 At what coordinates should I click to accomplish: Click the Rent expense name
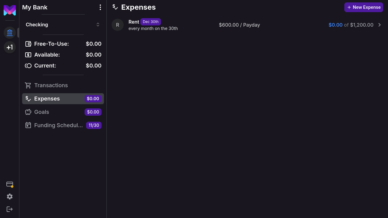click(134, 22)
